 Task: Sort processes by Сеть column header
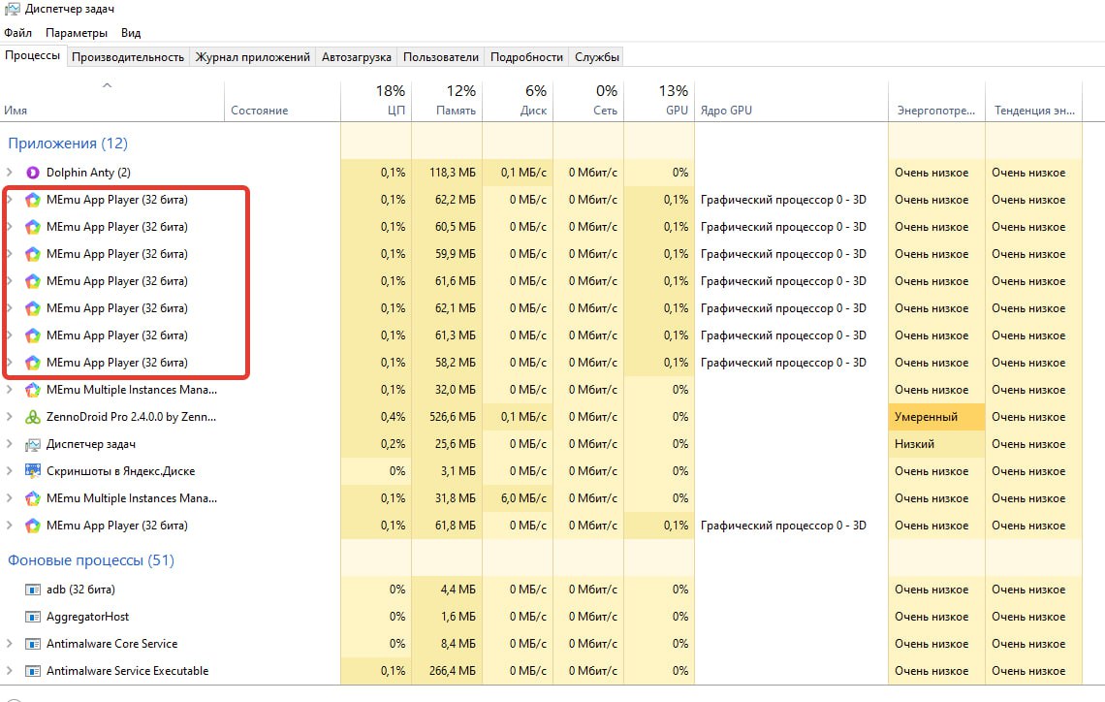pos(589,102)
